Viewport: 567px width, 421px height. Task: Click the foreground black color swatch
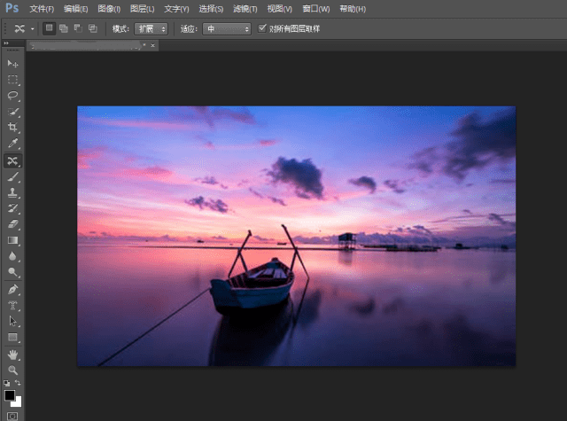point(10,395)
